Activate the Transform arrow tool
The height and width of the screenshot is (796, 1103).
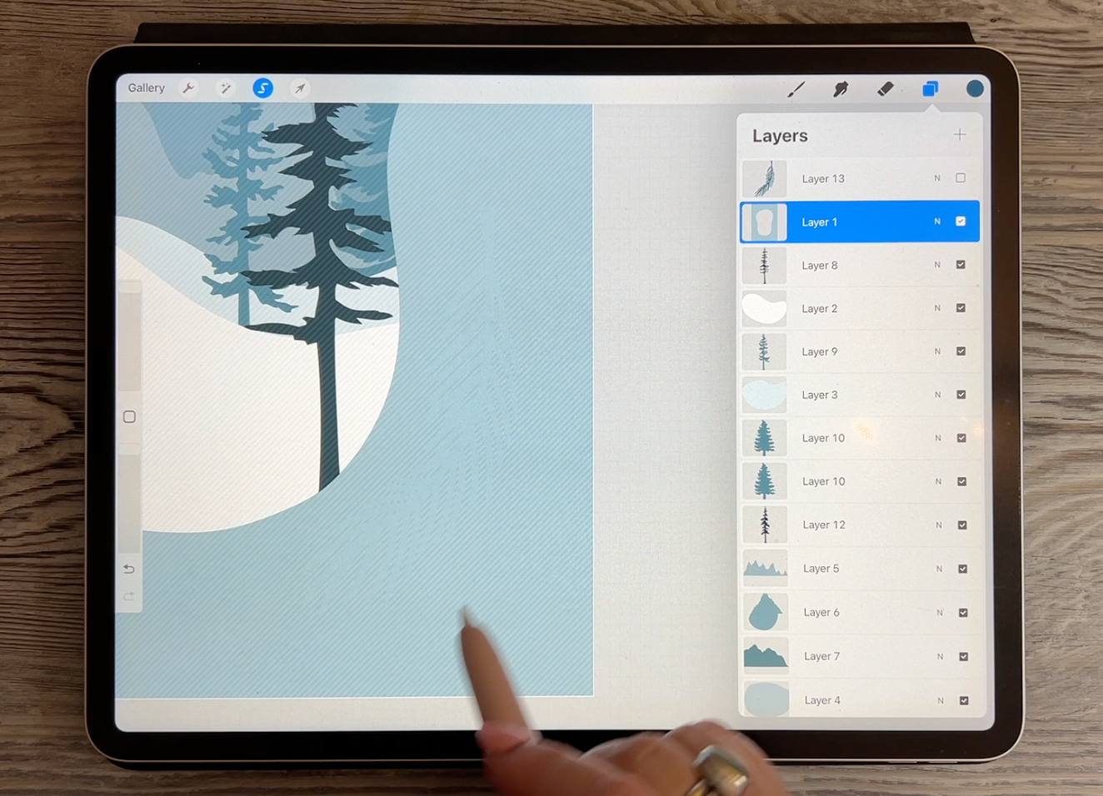(300, 88)
